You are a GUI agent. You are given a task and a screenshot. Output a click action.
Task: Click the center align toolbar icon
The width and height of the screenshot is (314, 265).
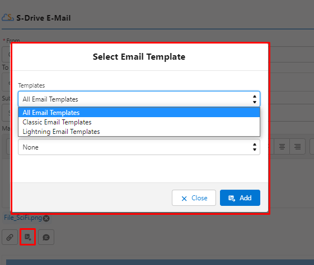pyautogui.click(x=282, y=147)
